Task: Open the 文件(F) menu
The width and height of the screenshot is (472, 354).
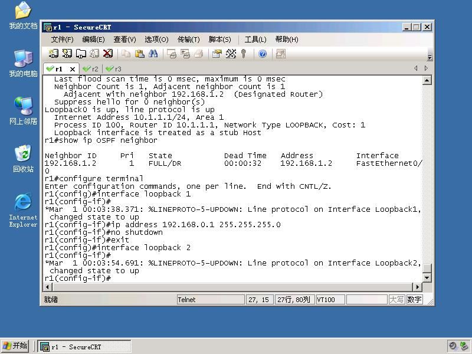Action: pos(62,40)
